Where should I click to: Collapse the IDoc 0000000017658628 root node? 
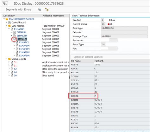click(4, 19)
